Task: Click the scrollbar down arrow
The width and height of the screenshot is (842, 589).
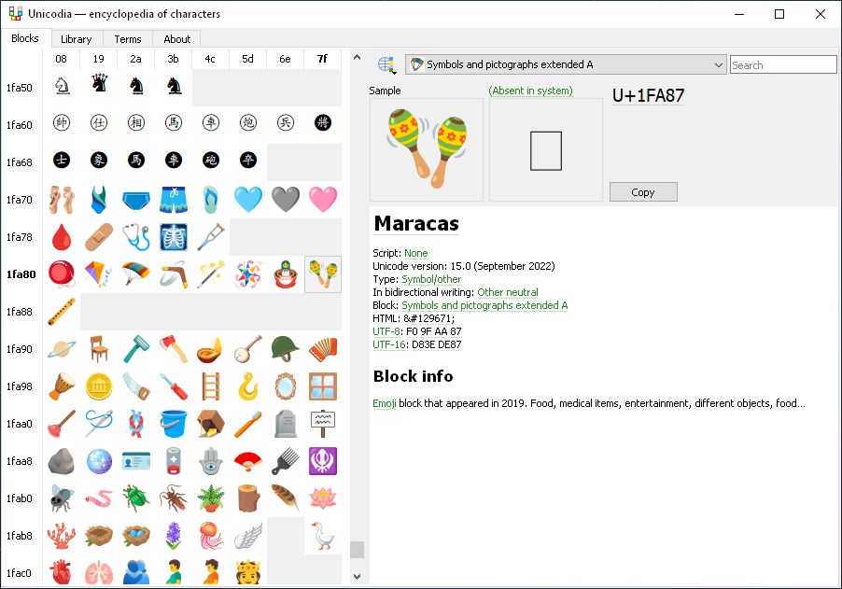Action: pos(358,576)
